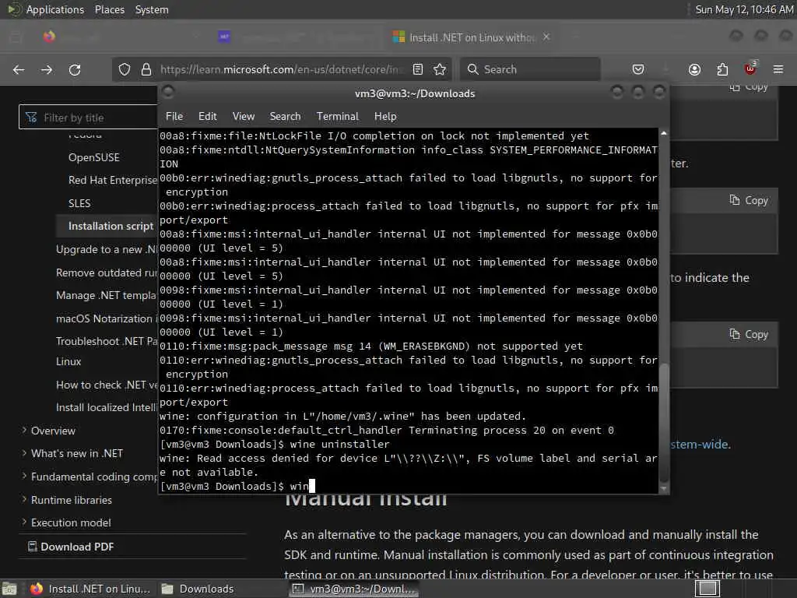The height and width of the screenshot is (598, 797).
Task: Click the terminal scrollbar down arrow
Action: coord(663,489)
